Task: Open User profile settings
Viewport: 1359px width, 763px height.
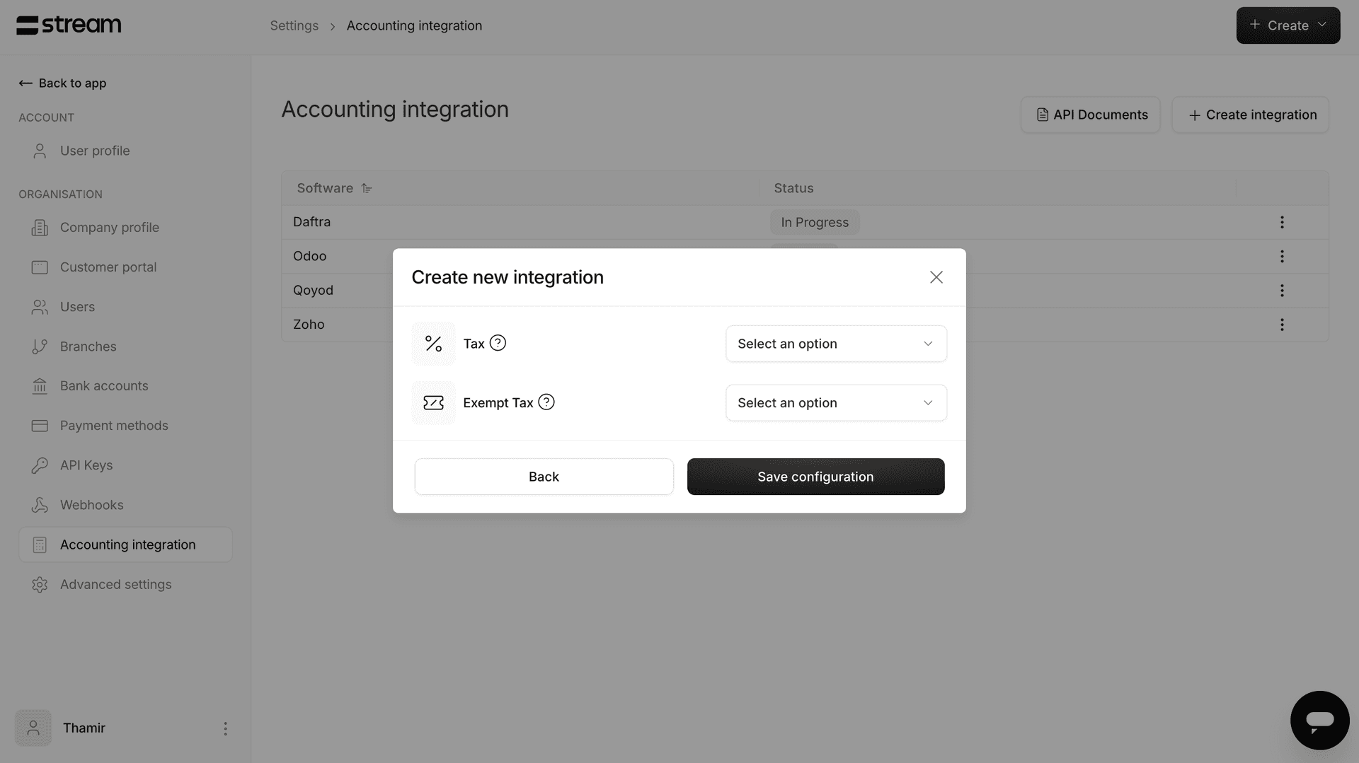Action: [95, 151]
